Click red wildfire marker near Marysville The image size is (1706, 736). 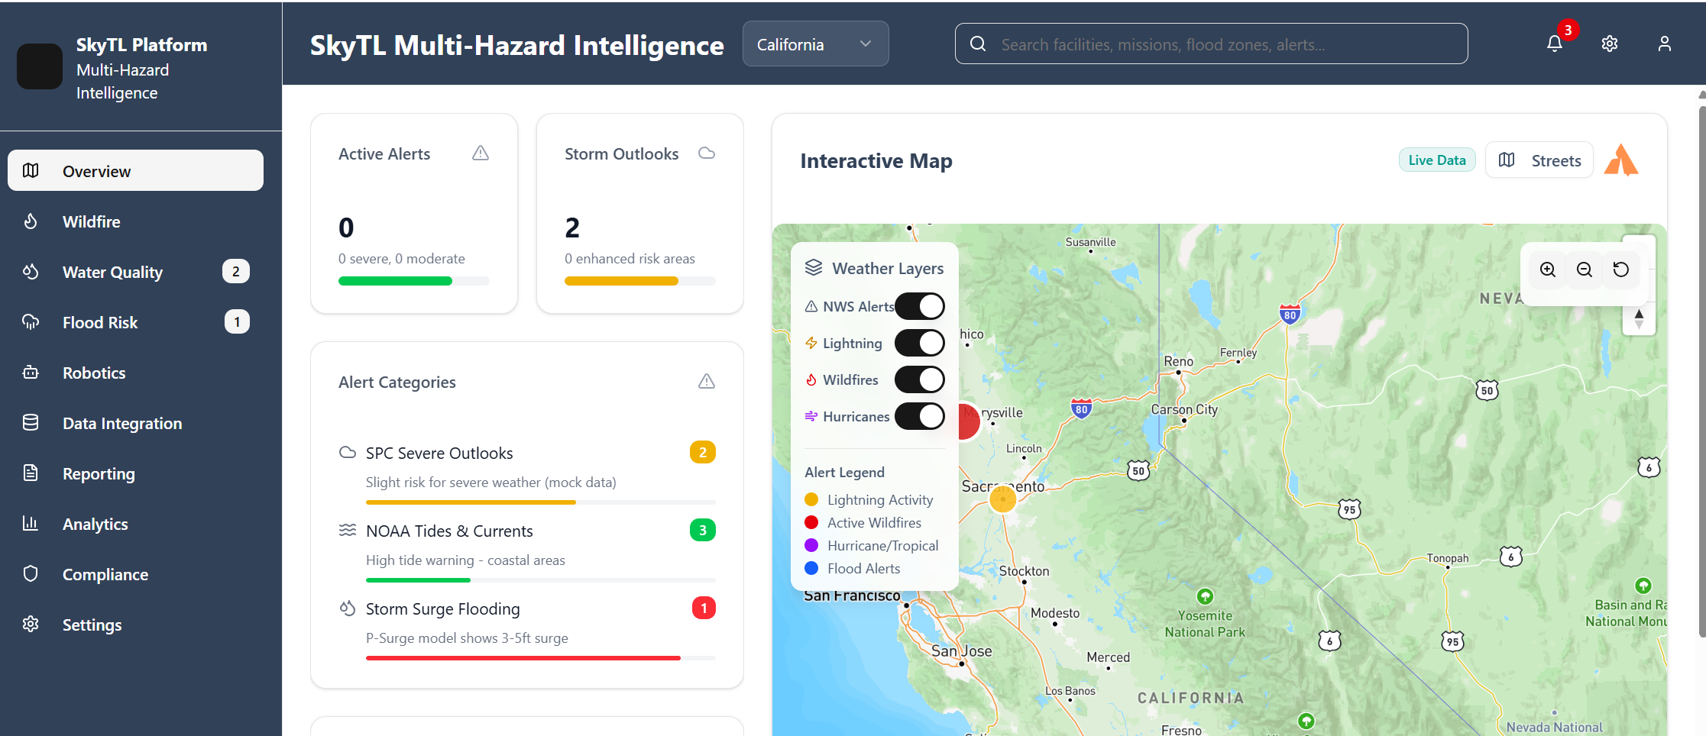coord(969,421)
